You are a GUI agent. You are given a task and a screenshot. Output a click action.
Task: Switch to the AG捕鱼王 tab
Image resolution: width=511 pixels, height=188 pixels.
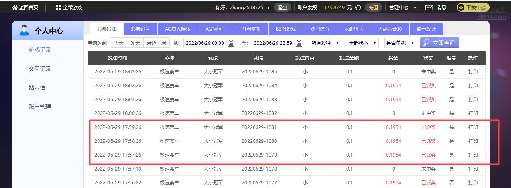click(x=216, y=29)
